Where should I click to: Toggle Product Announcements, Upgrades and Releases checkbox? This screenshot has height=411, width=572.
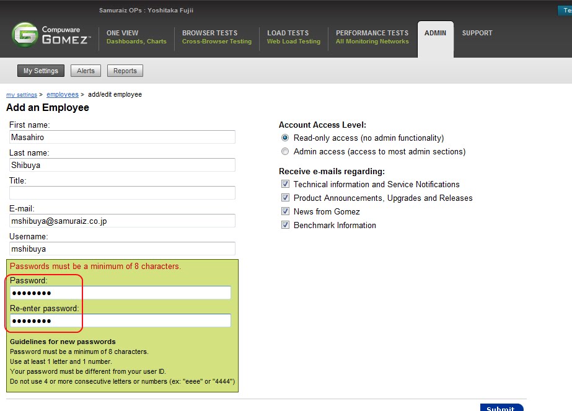(x=285, y=198)
